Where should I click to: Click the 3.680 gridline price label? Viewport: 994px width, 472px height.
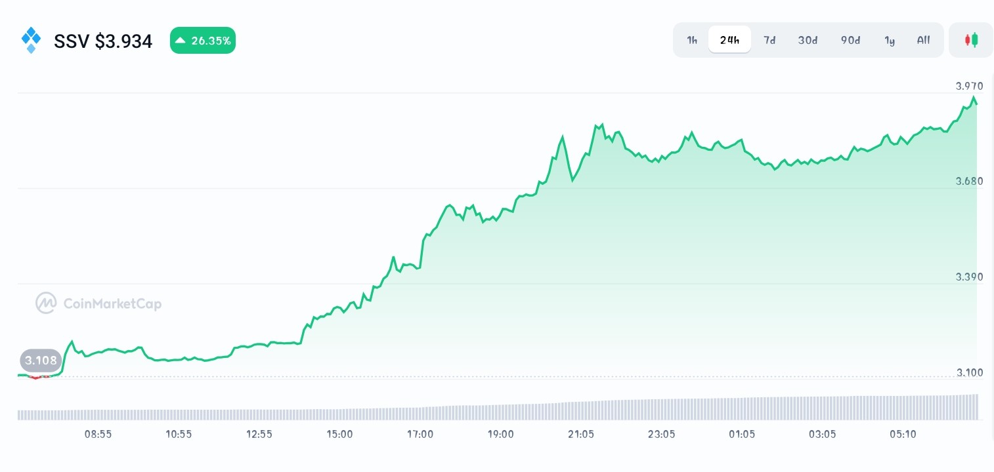(x=969, y=181)
